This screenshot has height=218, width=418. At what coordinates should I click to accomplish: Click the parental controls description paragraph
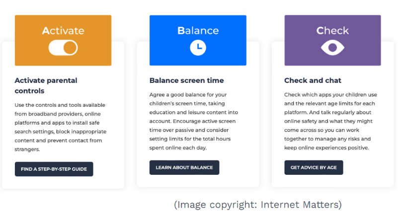pos(61,127)
